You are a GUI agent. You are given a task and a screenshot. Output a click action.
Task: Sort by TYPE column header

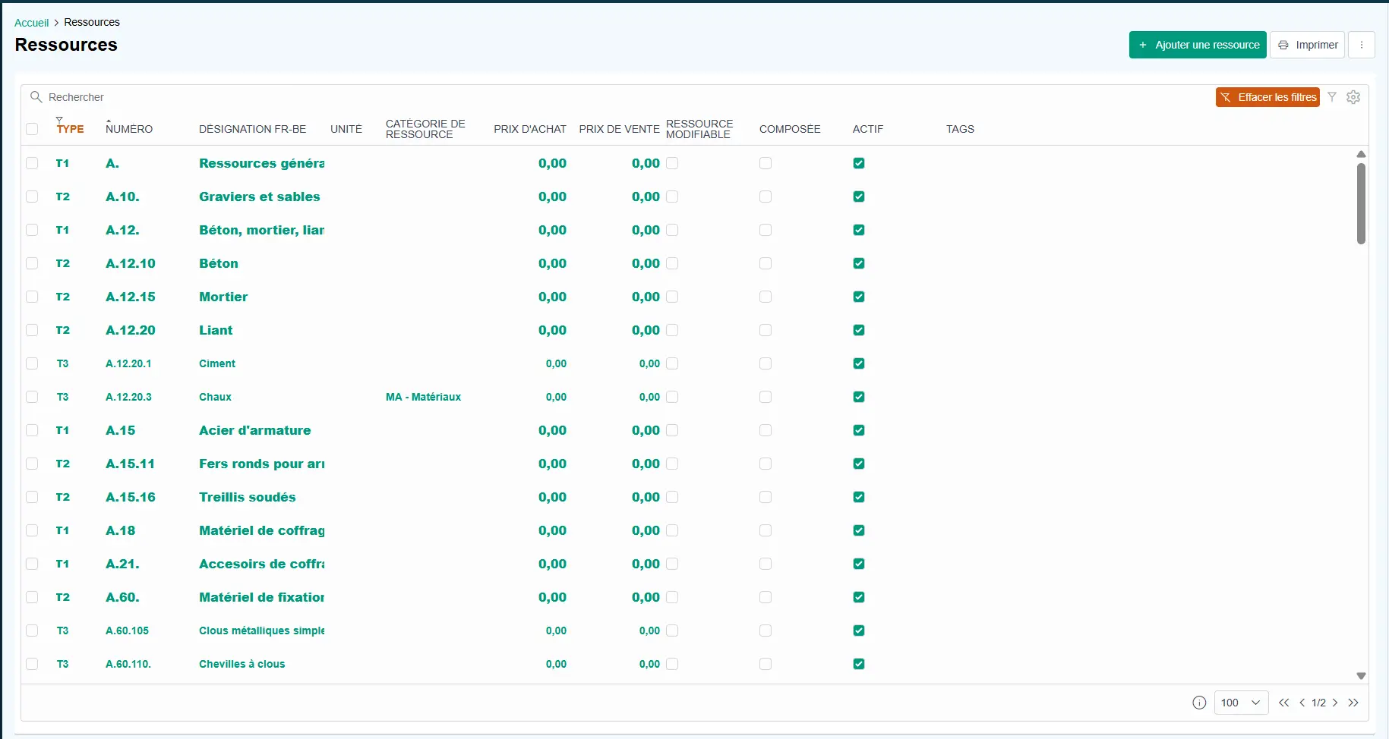[x=71, y=129]
